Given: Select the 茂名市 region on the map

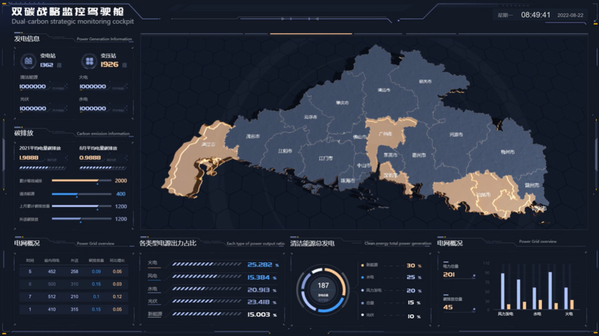Looking at the screenshot, I should click(x=252, y=136).
